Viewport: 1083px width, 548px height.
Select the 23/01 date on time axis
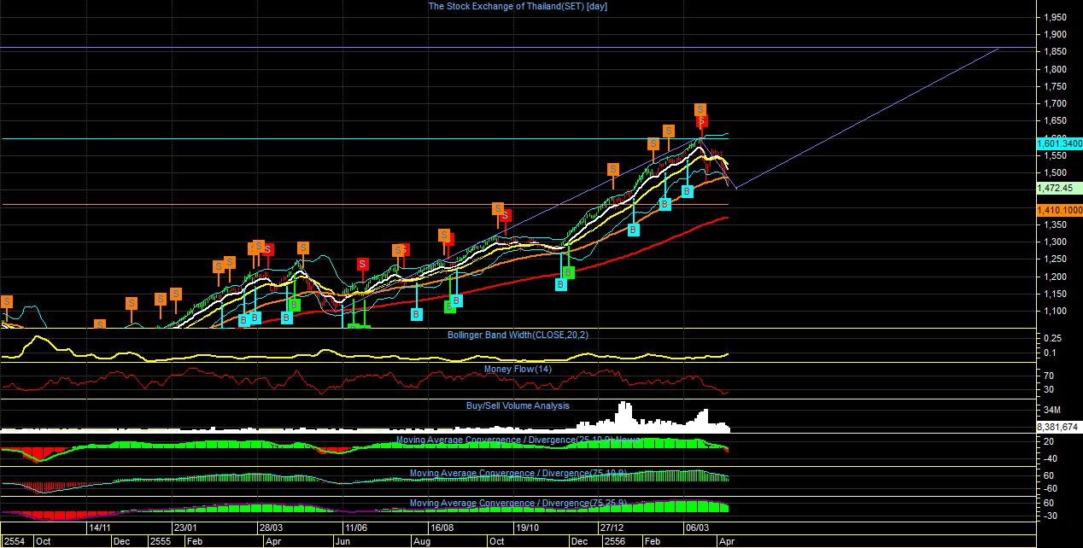[185, 528]
